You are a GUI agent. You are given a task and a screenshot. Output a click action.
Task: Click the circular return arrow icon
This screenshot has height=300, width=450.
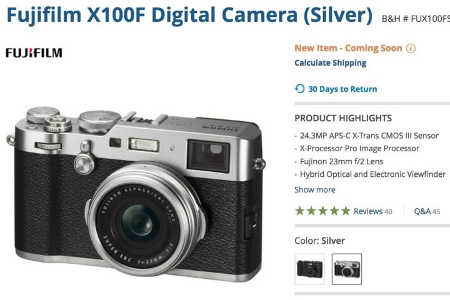299,89
